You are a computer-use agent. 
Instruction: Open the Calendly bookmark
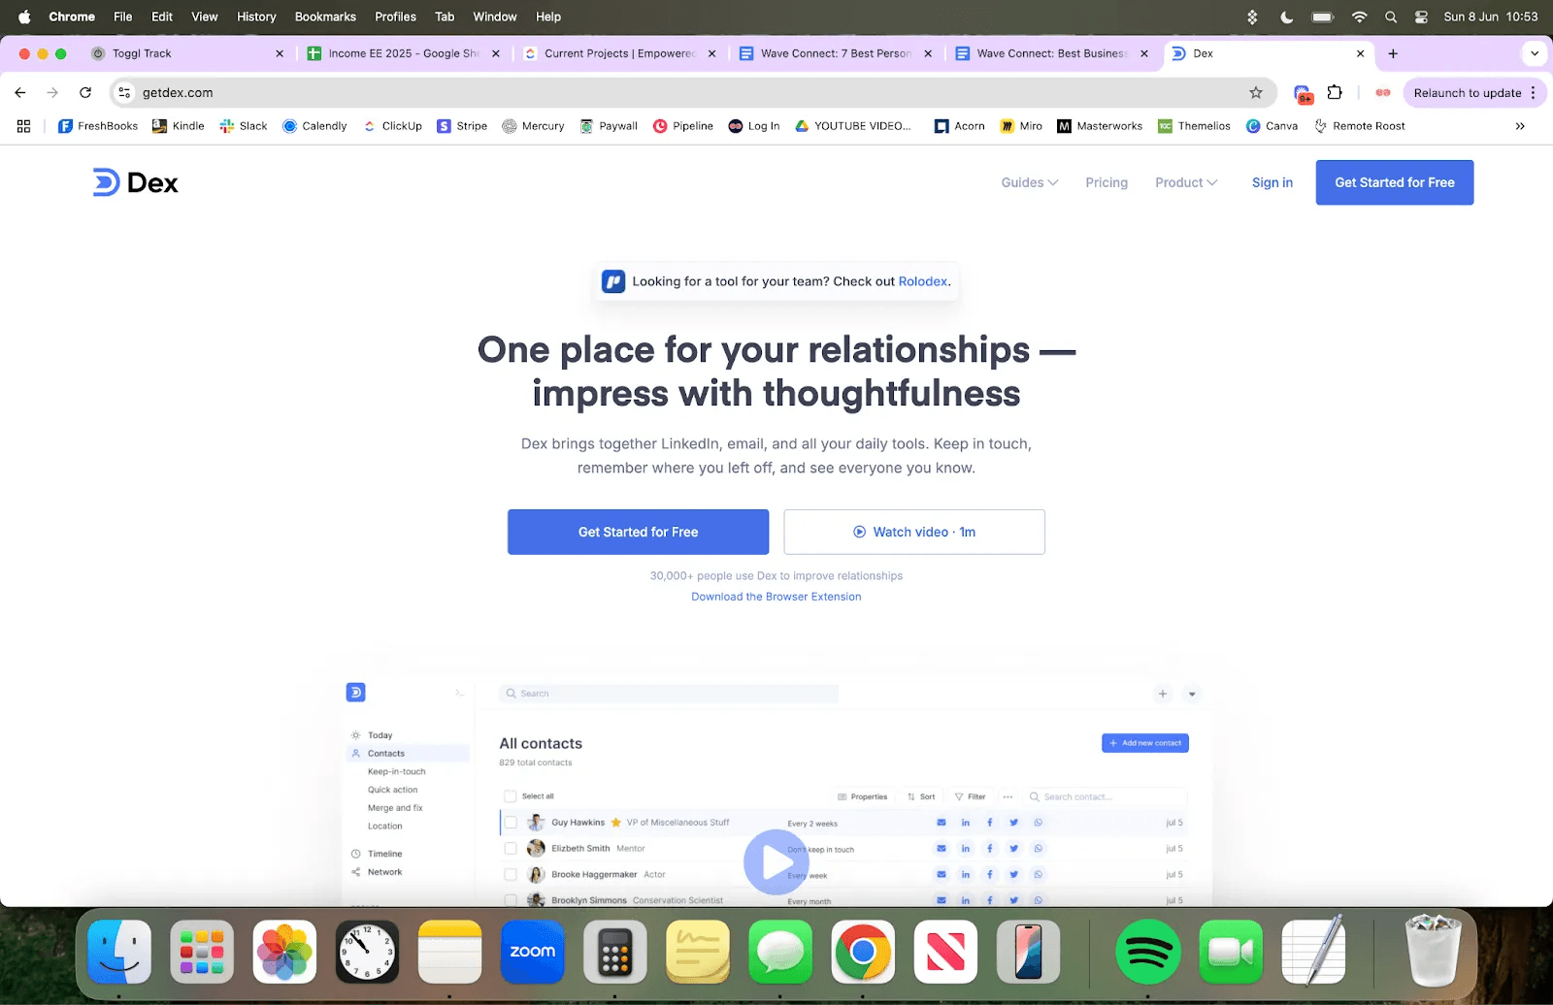coord(314,126)
